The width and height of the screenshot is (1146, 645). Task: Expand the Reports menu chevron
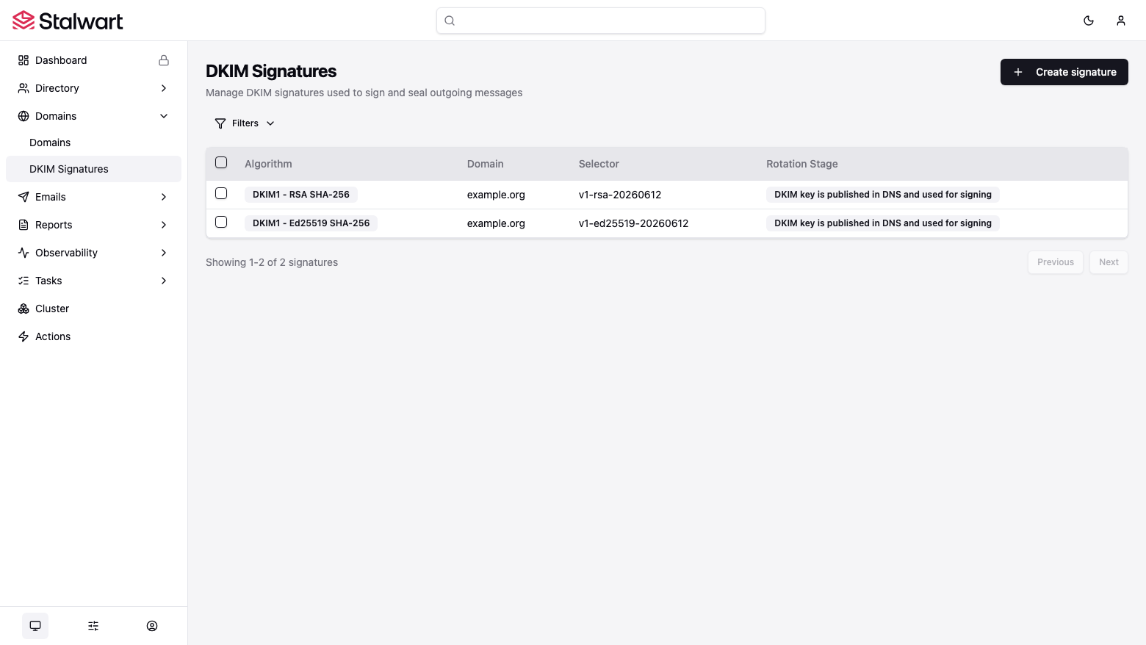tap(164, 225)
